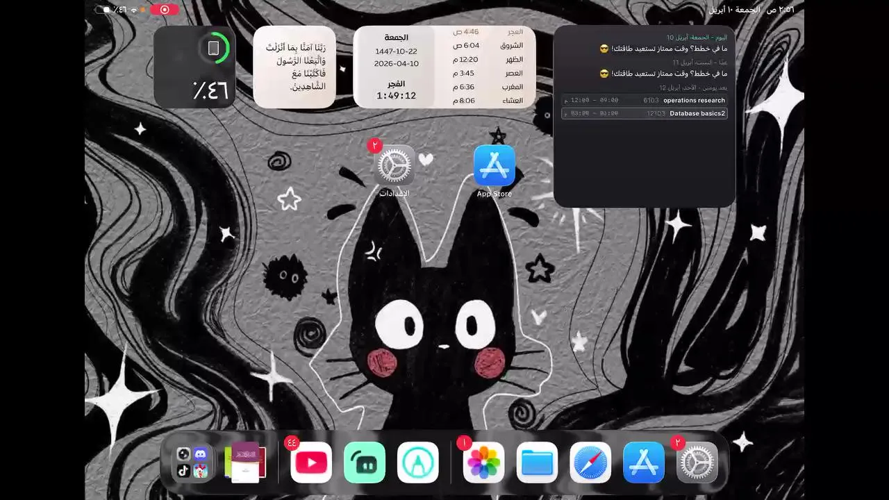
Task: Open the Database basics2 event
Action: click(645, 113)
